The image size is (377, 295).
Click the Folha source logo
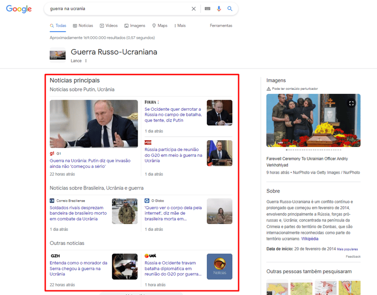click(x=150, y=102)
